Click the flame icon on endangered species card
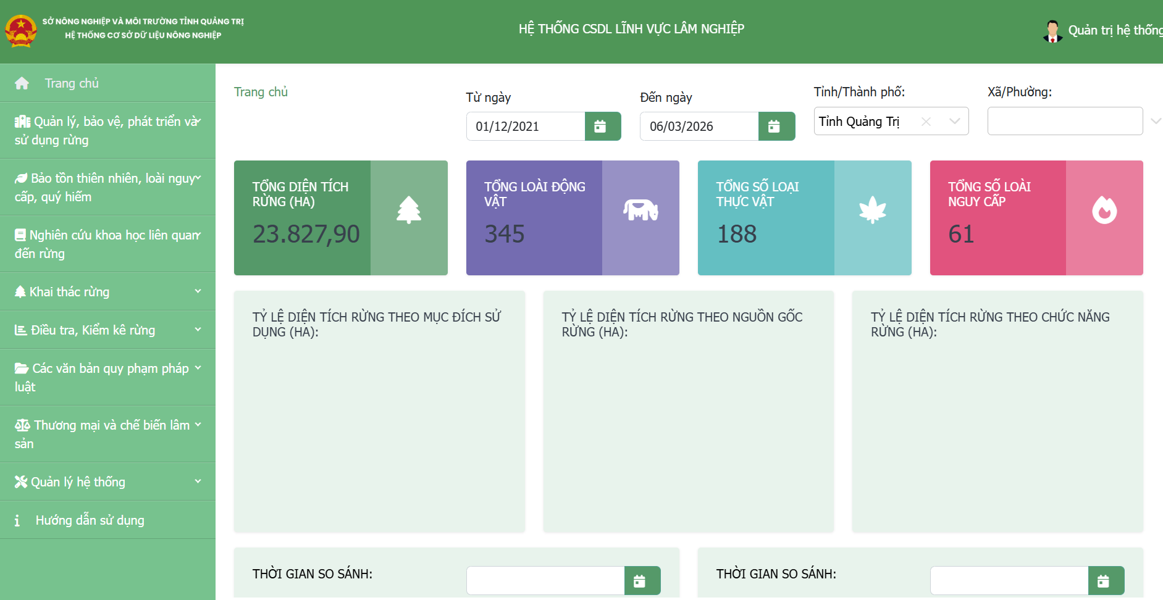Image resolution: width=1163 pixels, height=600 pixels. point(1104,210)
